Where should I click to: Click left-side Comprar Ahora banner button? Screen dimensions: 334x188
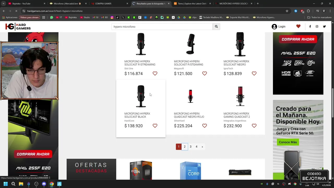33,154
